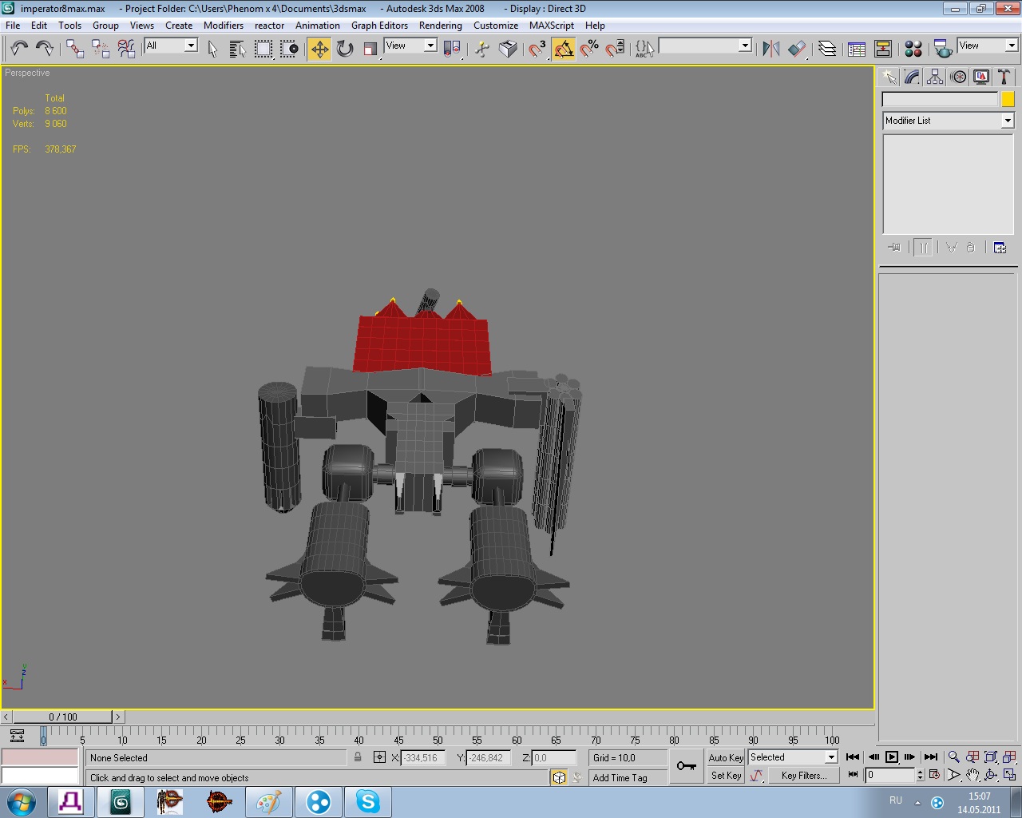Click the yellow object color swatch

(x=1008, y=99)
